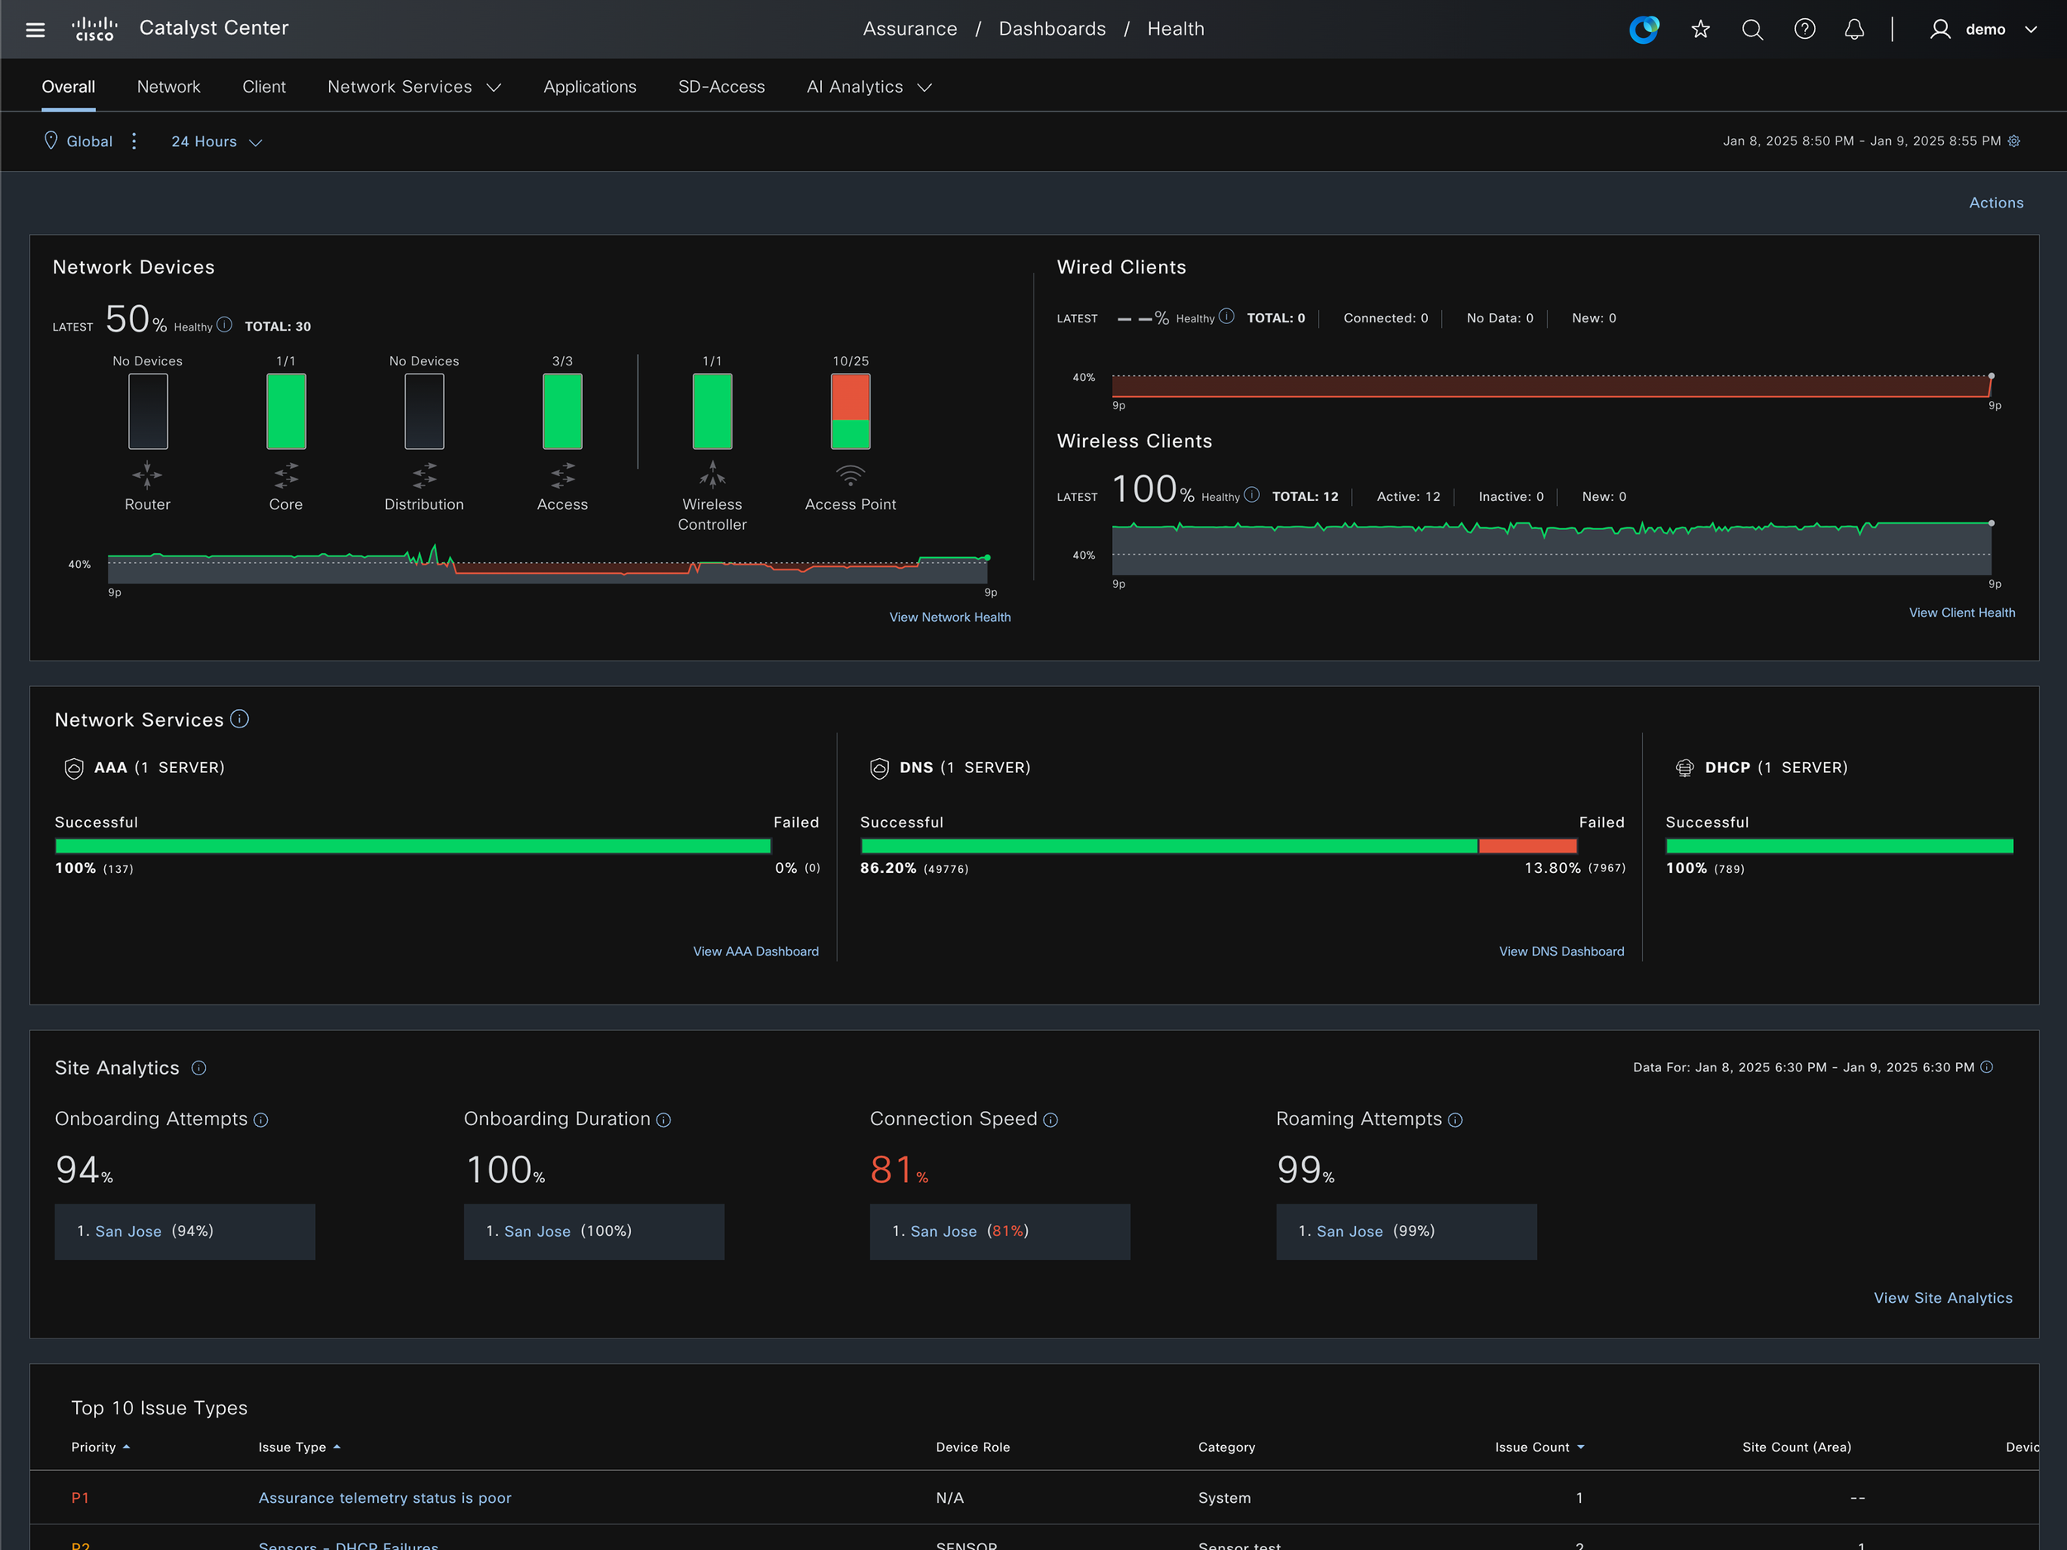Viewport: 2067px width, 1550px height.
Task: Click the Connection Speed info icon
Action: coord(1050,1119)
